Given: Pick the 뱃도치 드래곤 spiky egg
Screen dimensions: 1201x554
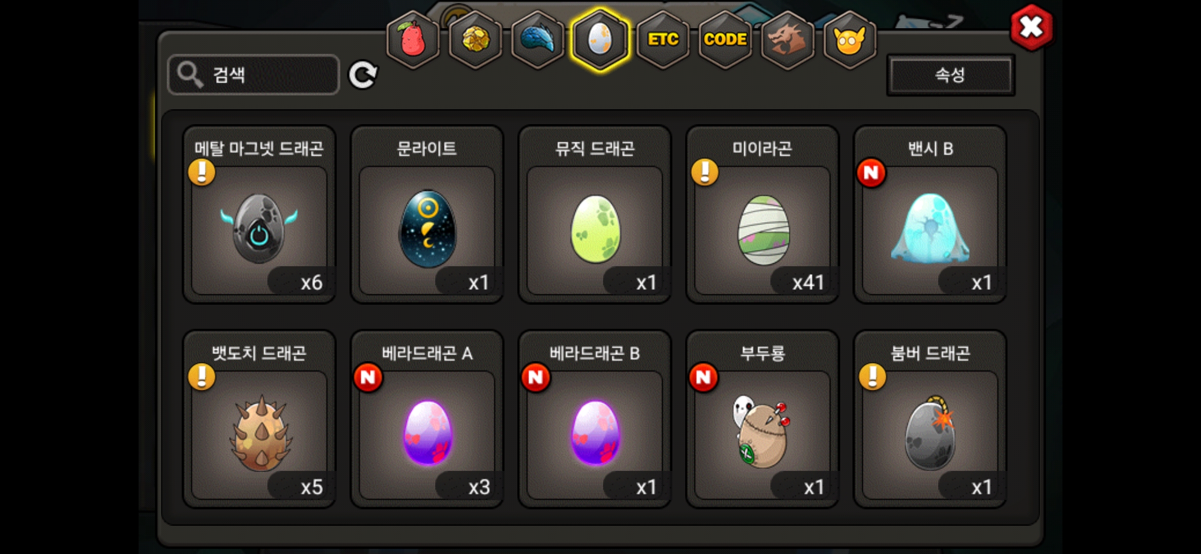Looking at the screenshot, I should (x=259, y=419).
